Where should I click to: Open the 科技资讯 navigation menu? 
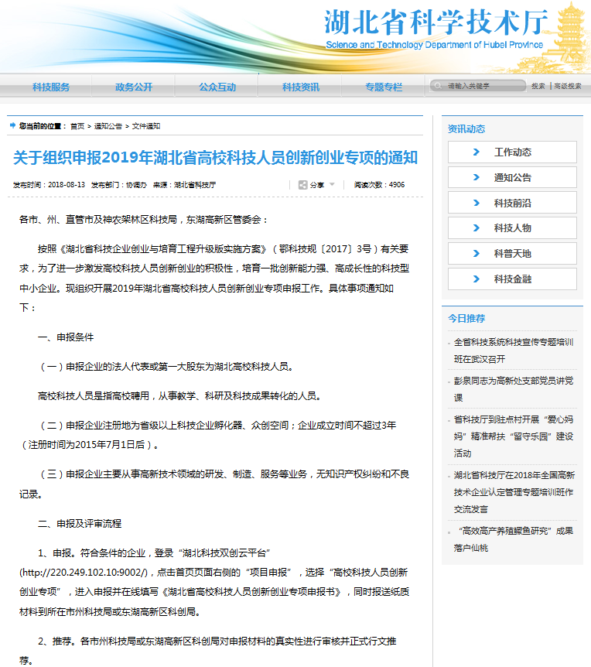pyautogui.click(x=301, y=87)
